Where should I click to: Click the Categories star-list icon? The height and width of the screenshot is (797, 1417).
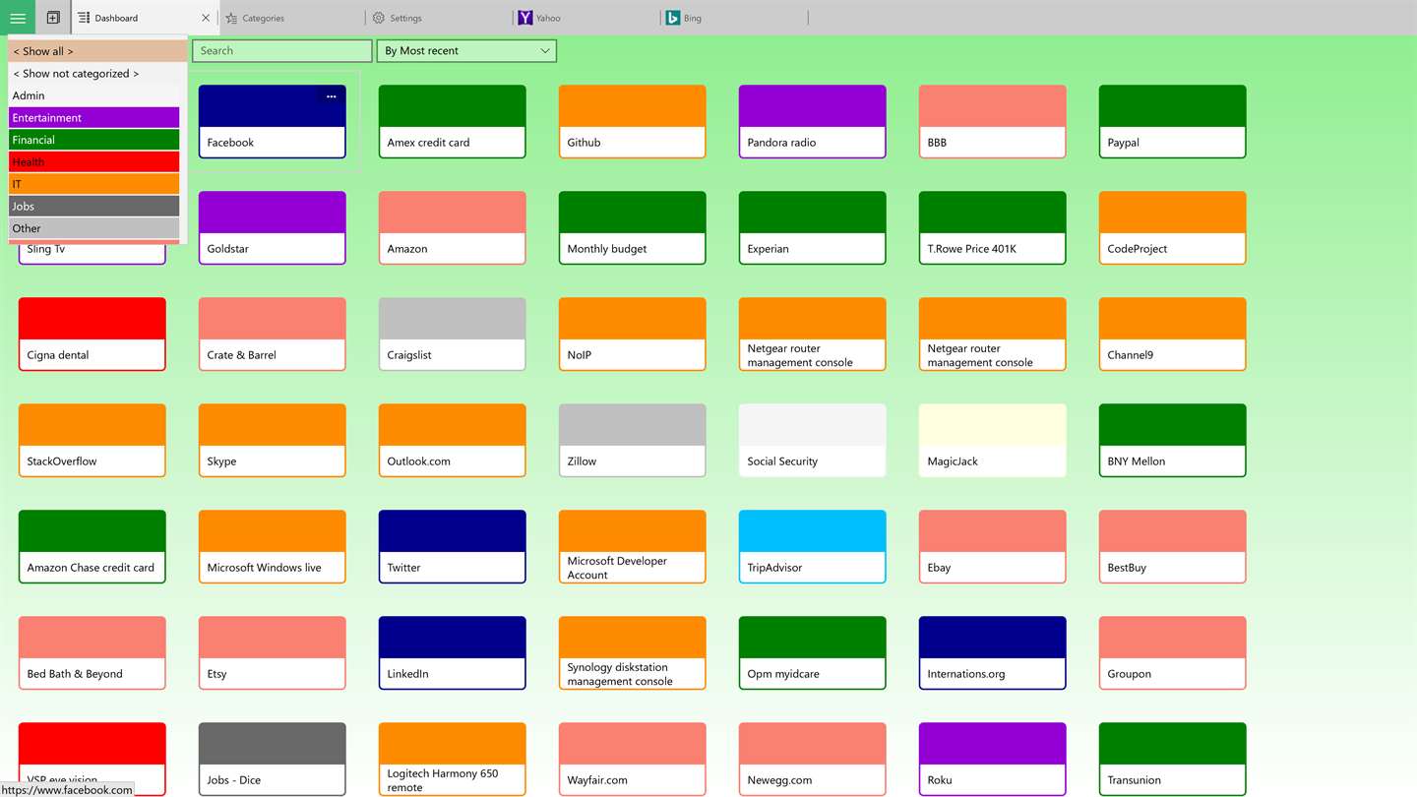tap(231, 18)
